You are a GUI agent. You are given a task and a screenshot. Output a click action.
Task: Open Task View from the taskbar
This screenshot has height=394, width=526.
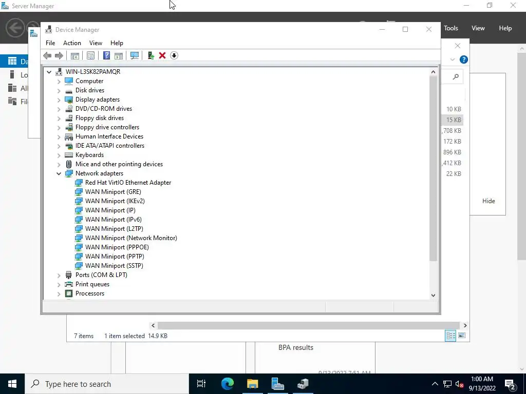201,384
